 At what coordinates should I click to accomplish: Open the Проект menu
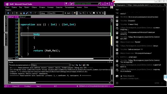tap(27, 7)
